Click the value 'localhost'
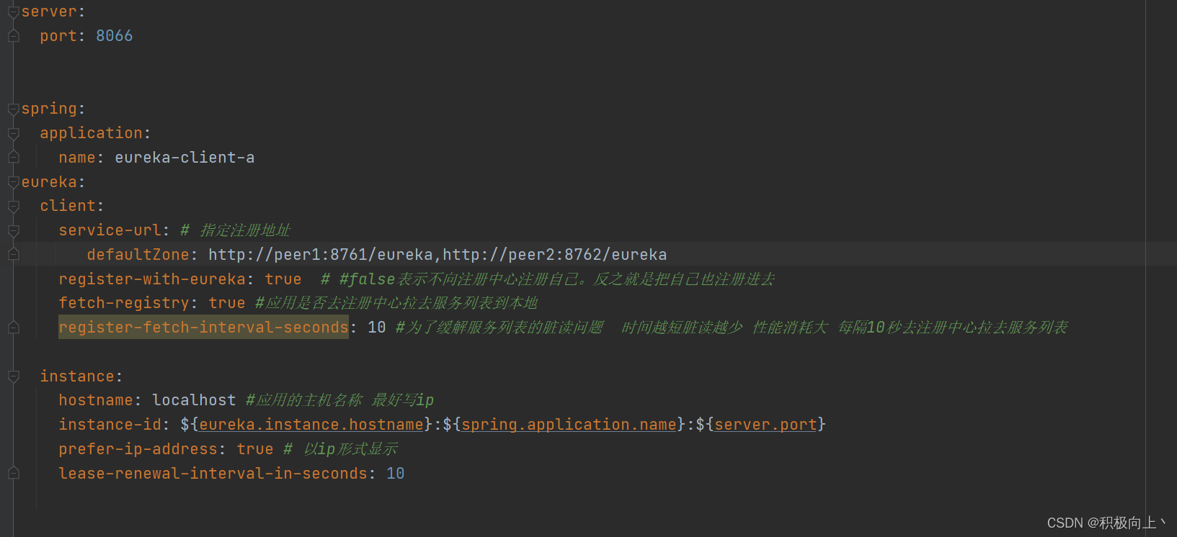The image size is (1177, 537). click(194, 400)
